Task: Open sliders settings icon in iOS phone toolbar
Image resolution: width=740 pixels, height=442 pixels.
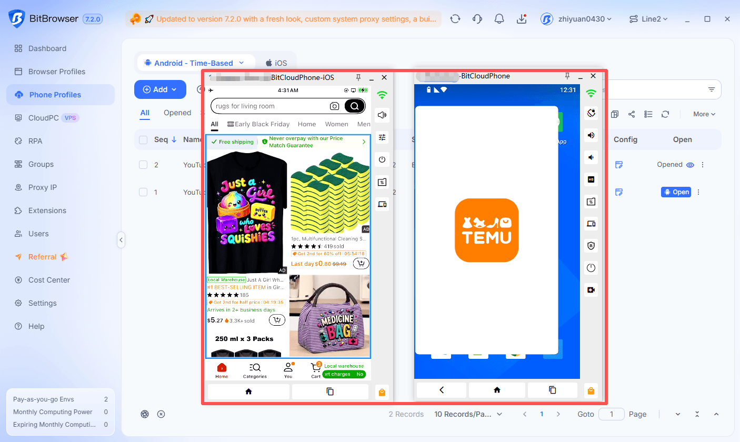Action: pos(383,137)
